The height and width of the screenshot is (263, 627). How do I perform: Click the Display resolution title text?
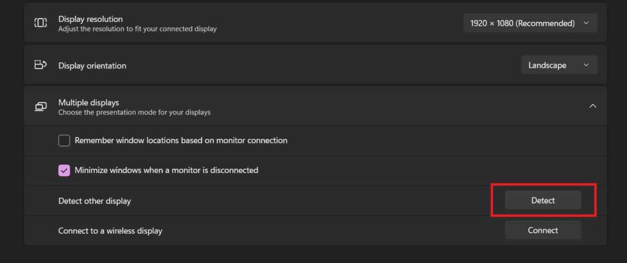point(91,19)
